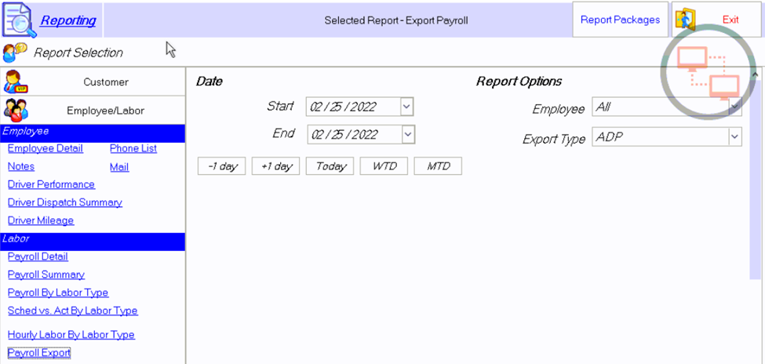
Task: Click the -1 day button
Action: click(x=221, y=166)
